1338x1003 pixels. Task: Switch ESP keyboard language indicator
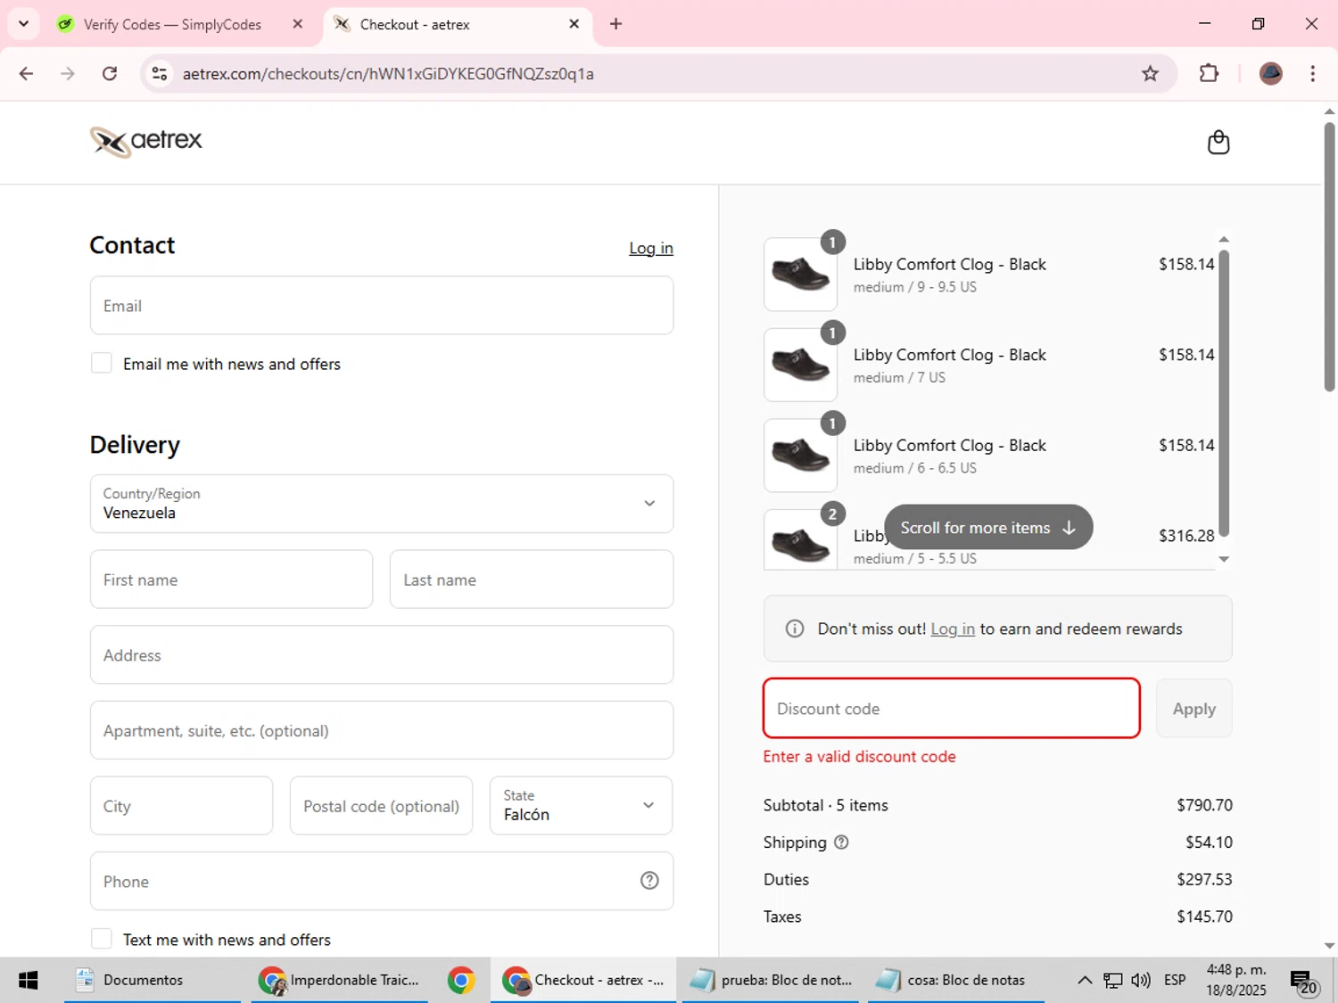click(1175, 980)
